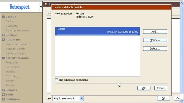The width and height of the screenshot is (184, 103).
Task: Click the Add... button
Action: tap(155, 32)
